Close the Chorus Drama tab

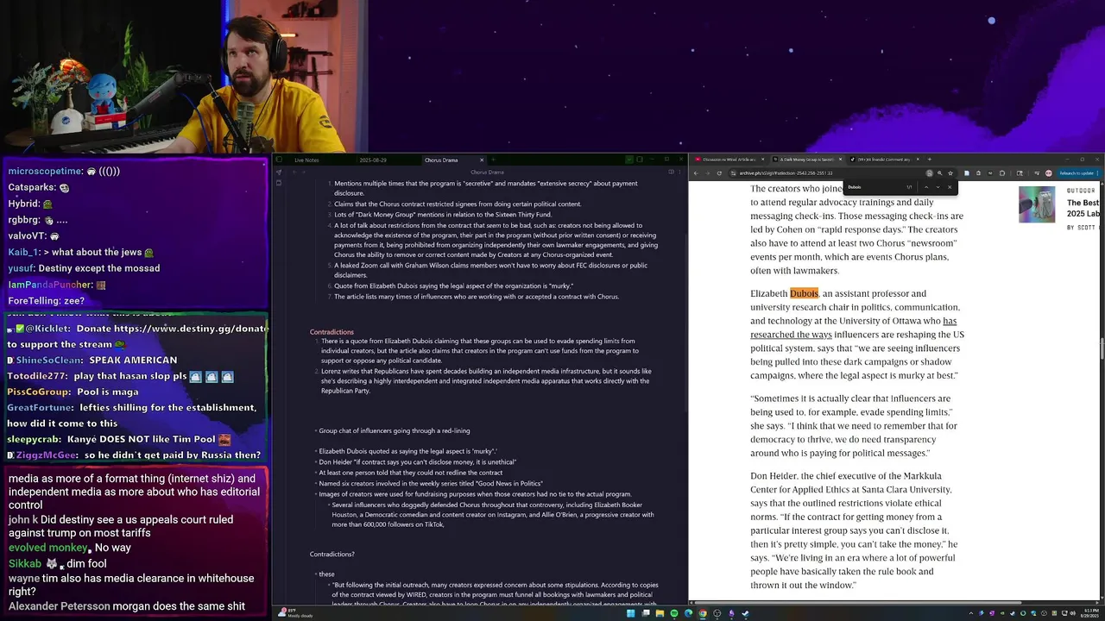482,160
